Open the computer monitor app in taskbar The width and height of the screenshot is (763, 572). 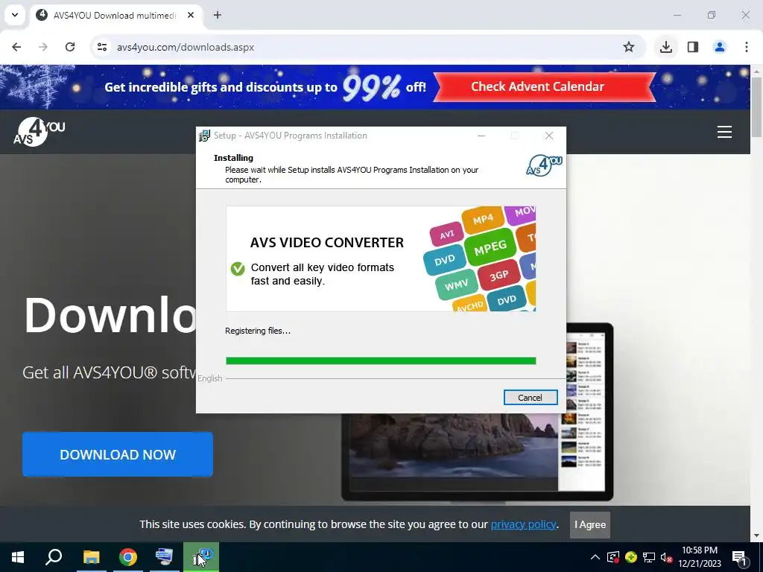tap(164, 557)
